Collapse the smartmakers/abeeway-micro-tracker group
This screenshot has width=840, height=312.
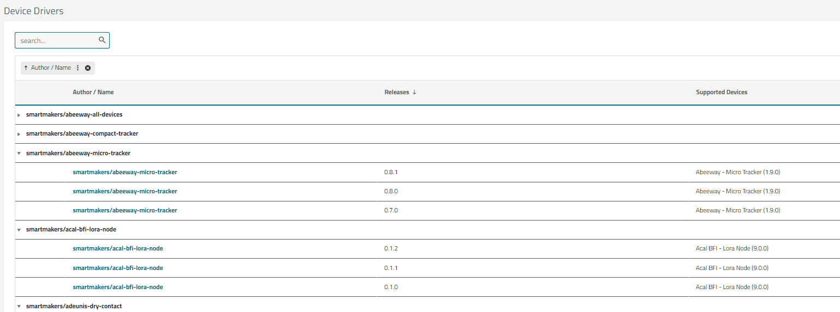(19, 154)
